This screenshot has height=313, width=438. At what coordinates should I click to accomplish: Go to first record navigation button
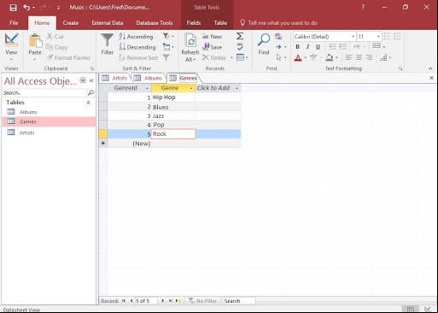pos(124,301)
